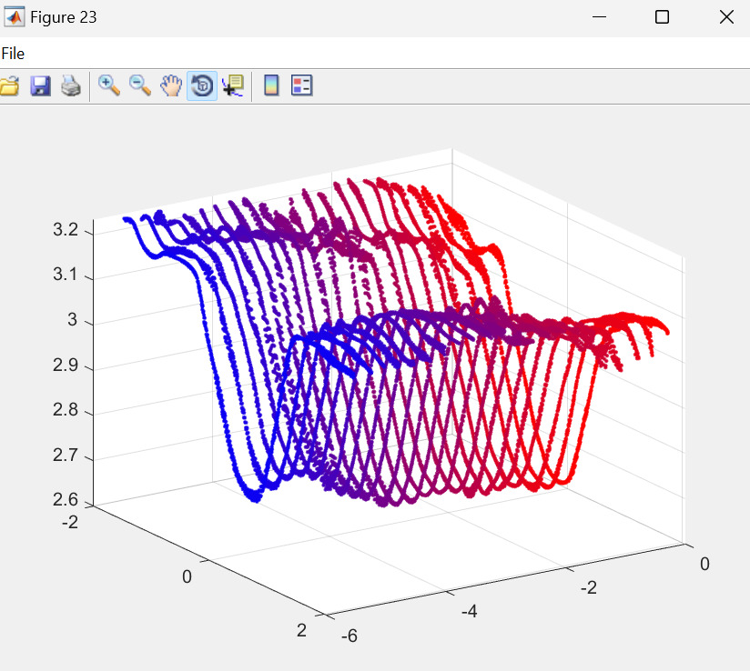750x671 pixels.
Task: Insert a legend using the toolbar icon
Action: tap(301, 86)
